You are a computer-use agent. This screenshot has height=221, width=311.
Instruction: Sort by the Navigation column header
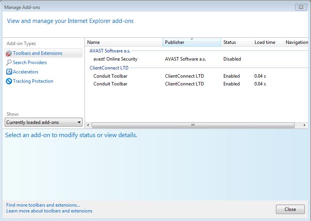tap(295, 42)
